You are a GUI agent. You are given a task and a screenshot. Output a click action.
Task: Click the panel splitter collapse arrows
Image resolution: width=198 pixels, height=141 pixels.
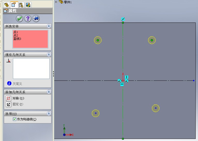click(54, 74)
